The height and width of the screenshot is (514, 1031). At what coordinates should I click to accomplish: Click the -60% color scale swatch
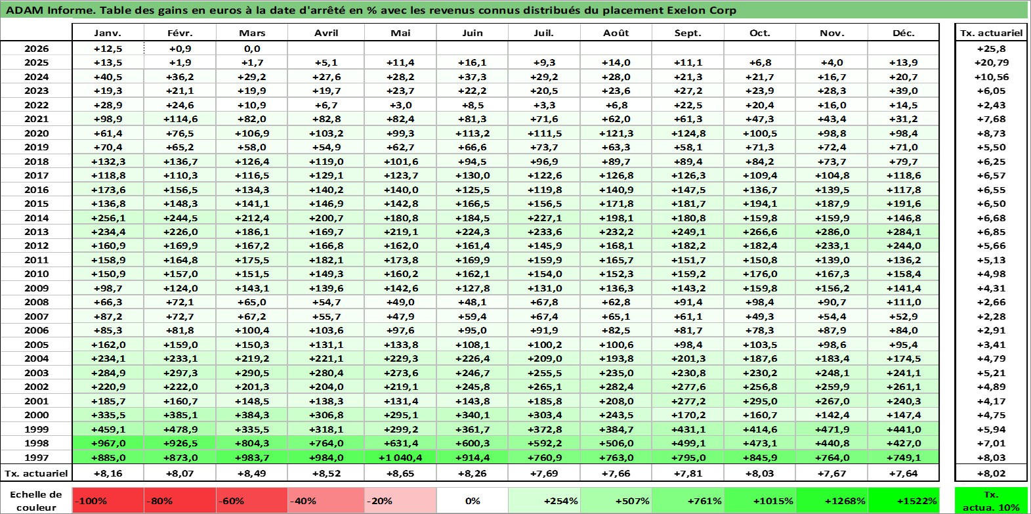click(253, 500)
